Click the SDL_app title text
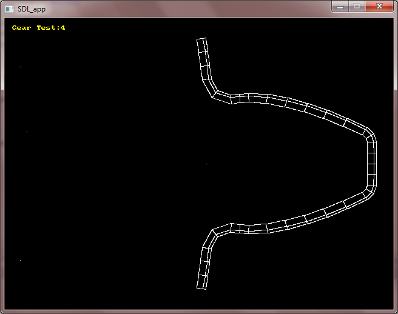This screenshot has height=314, width=398. point(31,9)
